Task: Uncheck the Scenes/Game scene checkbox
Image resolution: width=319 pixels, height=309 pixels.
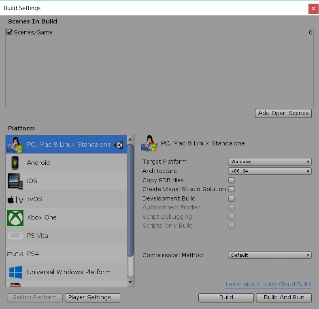Action: (9, 32)
